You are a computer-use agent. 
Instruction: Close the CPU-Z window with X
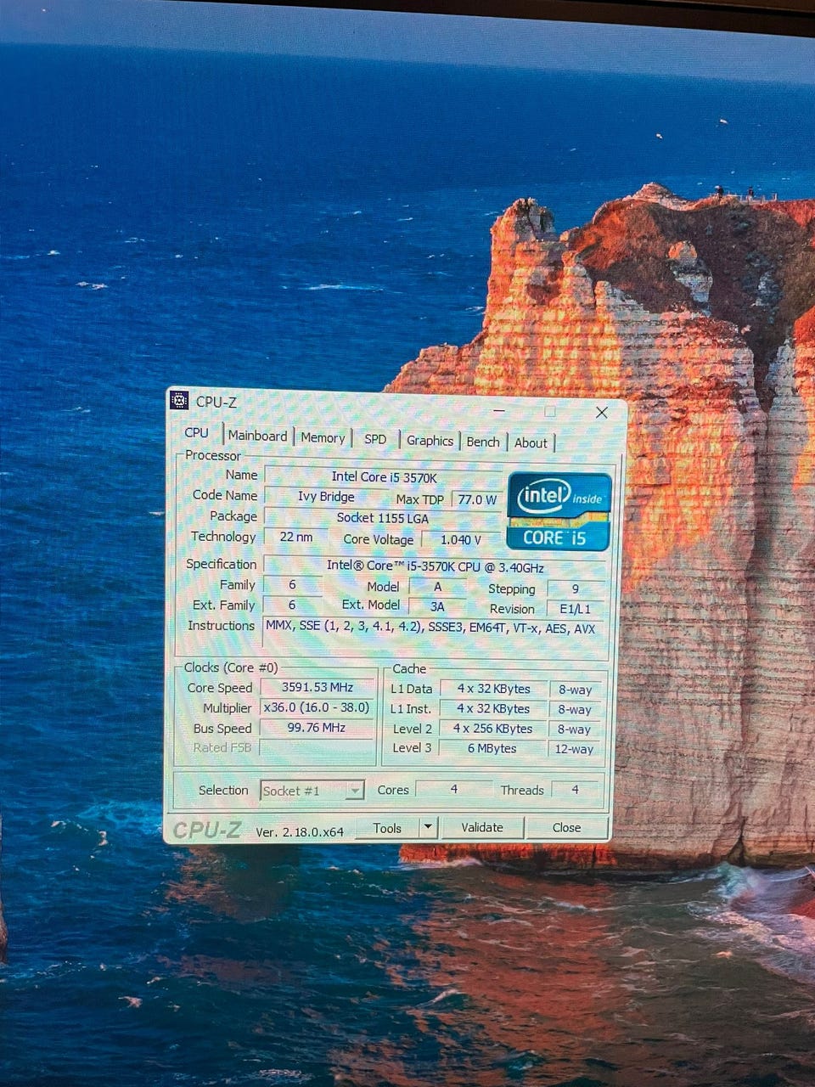(x=602, y=413)
